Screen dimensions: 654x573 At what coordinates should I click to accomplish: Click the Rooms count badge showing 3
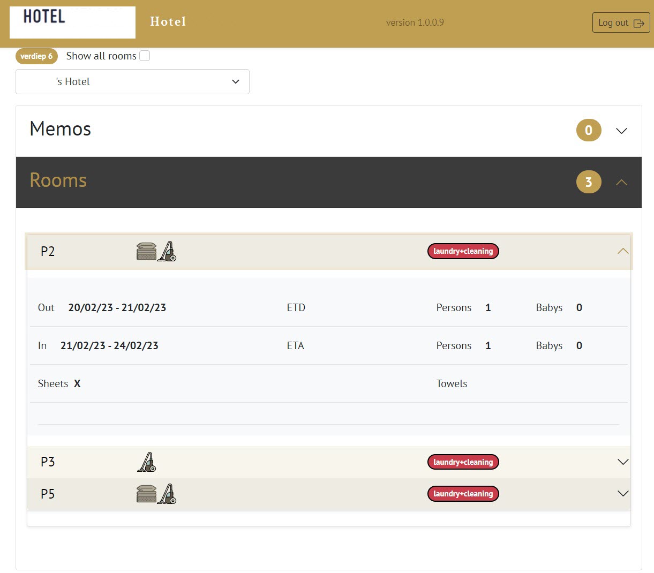[x=588, y=182]
